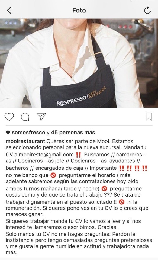The height and width of the screenshot is (260, 158).
Task: Tap the 'Foto' header title
Action: 79,10
